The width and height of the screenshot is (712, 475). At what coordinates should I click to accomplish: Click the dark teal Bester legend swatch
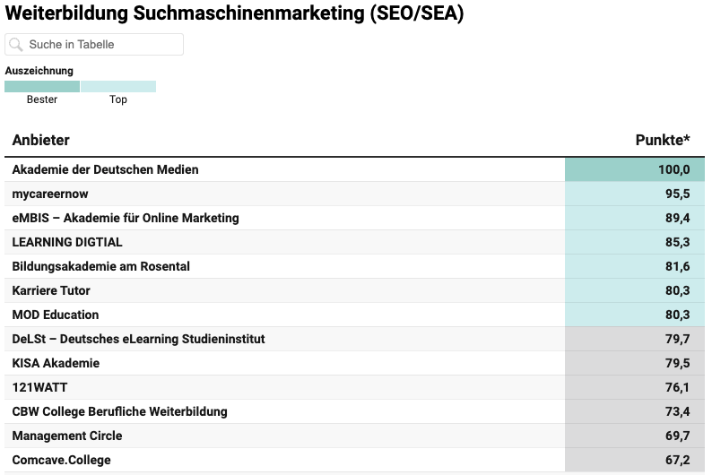(x=42, y=87)
